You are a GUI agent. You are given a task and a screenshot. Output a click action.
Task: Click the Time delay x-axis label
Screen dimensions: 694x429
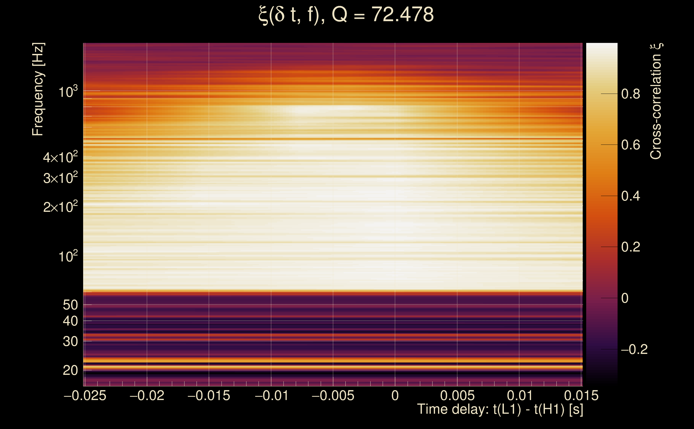coord(500,409)
